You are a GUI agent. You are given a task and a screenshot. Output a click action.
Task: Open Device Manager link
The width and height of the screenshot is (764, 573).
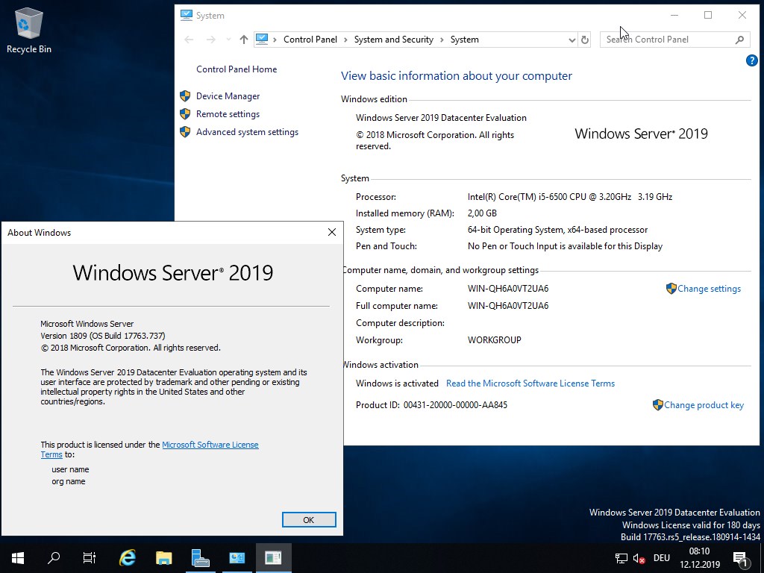pyautogui.click(x=228, y=96)
